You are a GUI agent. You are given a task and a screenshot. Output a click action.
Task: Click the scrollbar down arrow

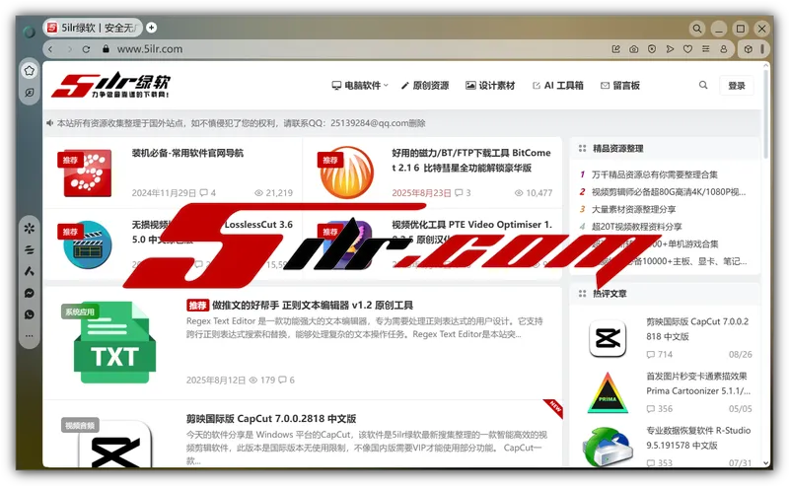click(766, 463)
